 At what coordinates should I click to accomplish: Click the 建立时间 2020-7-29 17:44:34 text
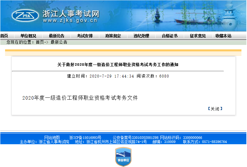pos(101,76)
